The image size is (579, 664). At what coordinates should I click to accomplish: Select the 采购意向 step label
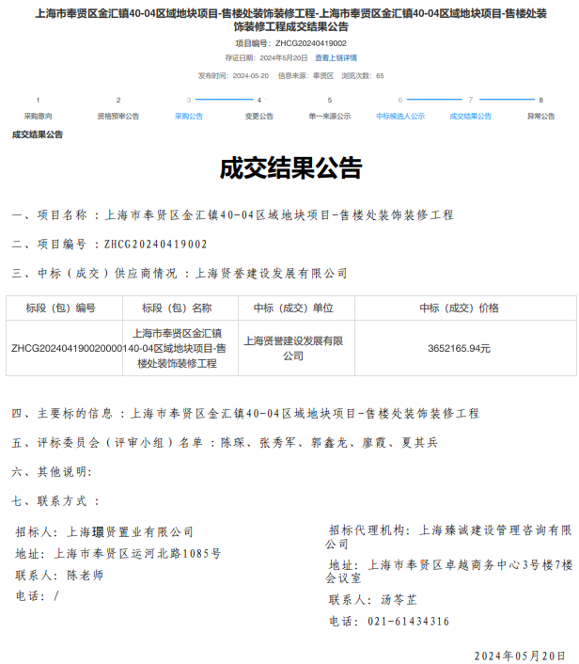point(38,117)
